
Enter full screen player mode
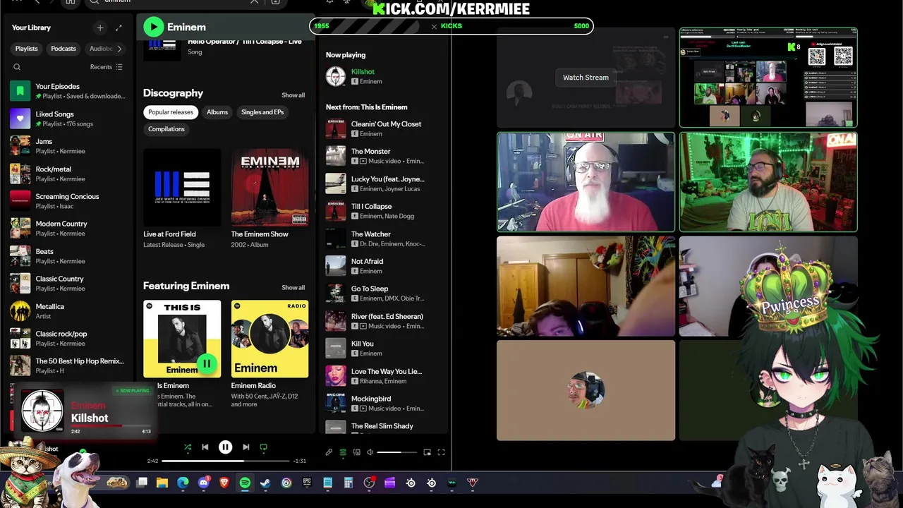(441, 452)
